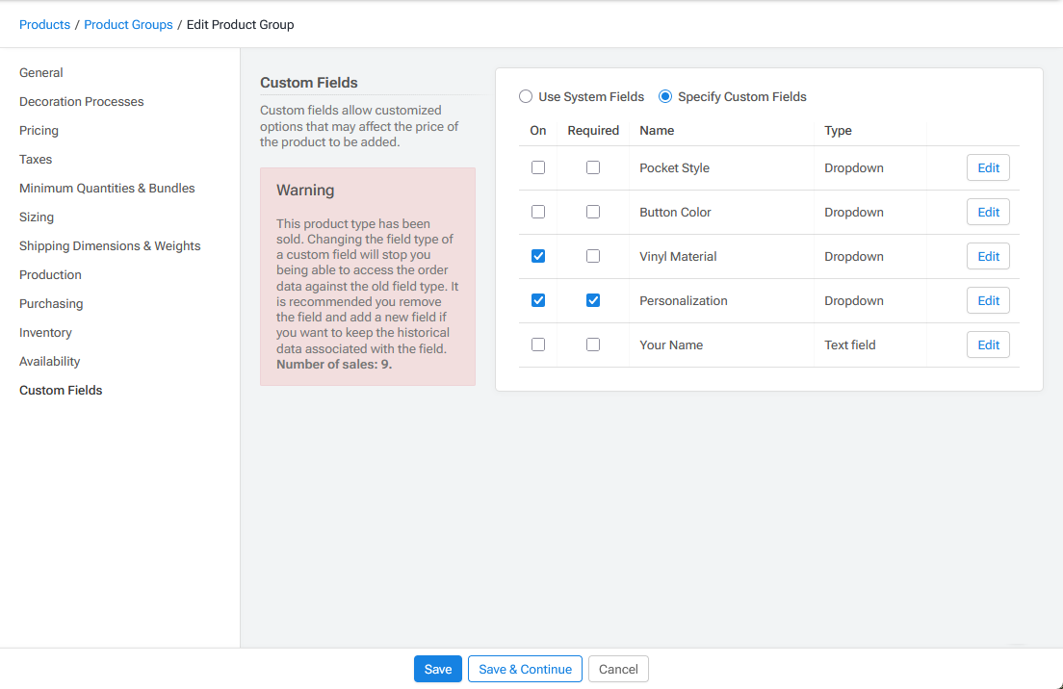The width and height of the screenshot is (1063, 689).
Task: Navigate to Products via breadcrumb
Action: (44, 24)
